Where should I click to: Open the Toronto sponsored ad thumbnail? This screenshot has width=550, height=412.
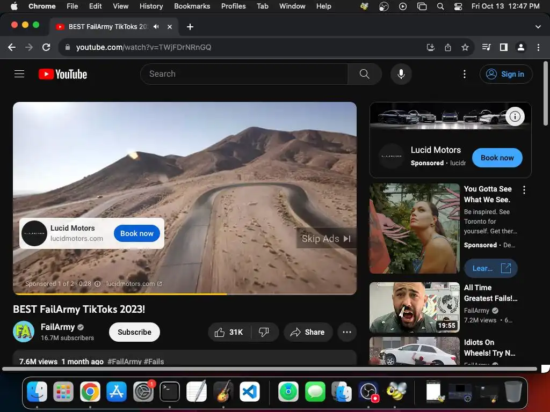click(414, 229)
